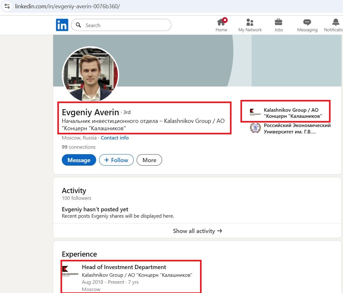
Task: Click the Moscow, Russia location text
Action: point(79,138)
